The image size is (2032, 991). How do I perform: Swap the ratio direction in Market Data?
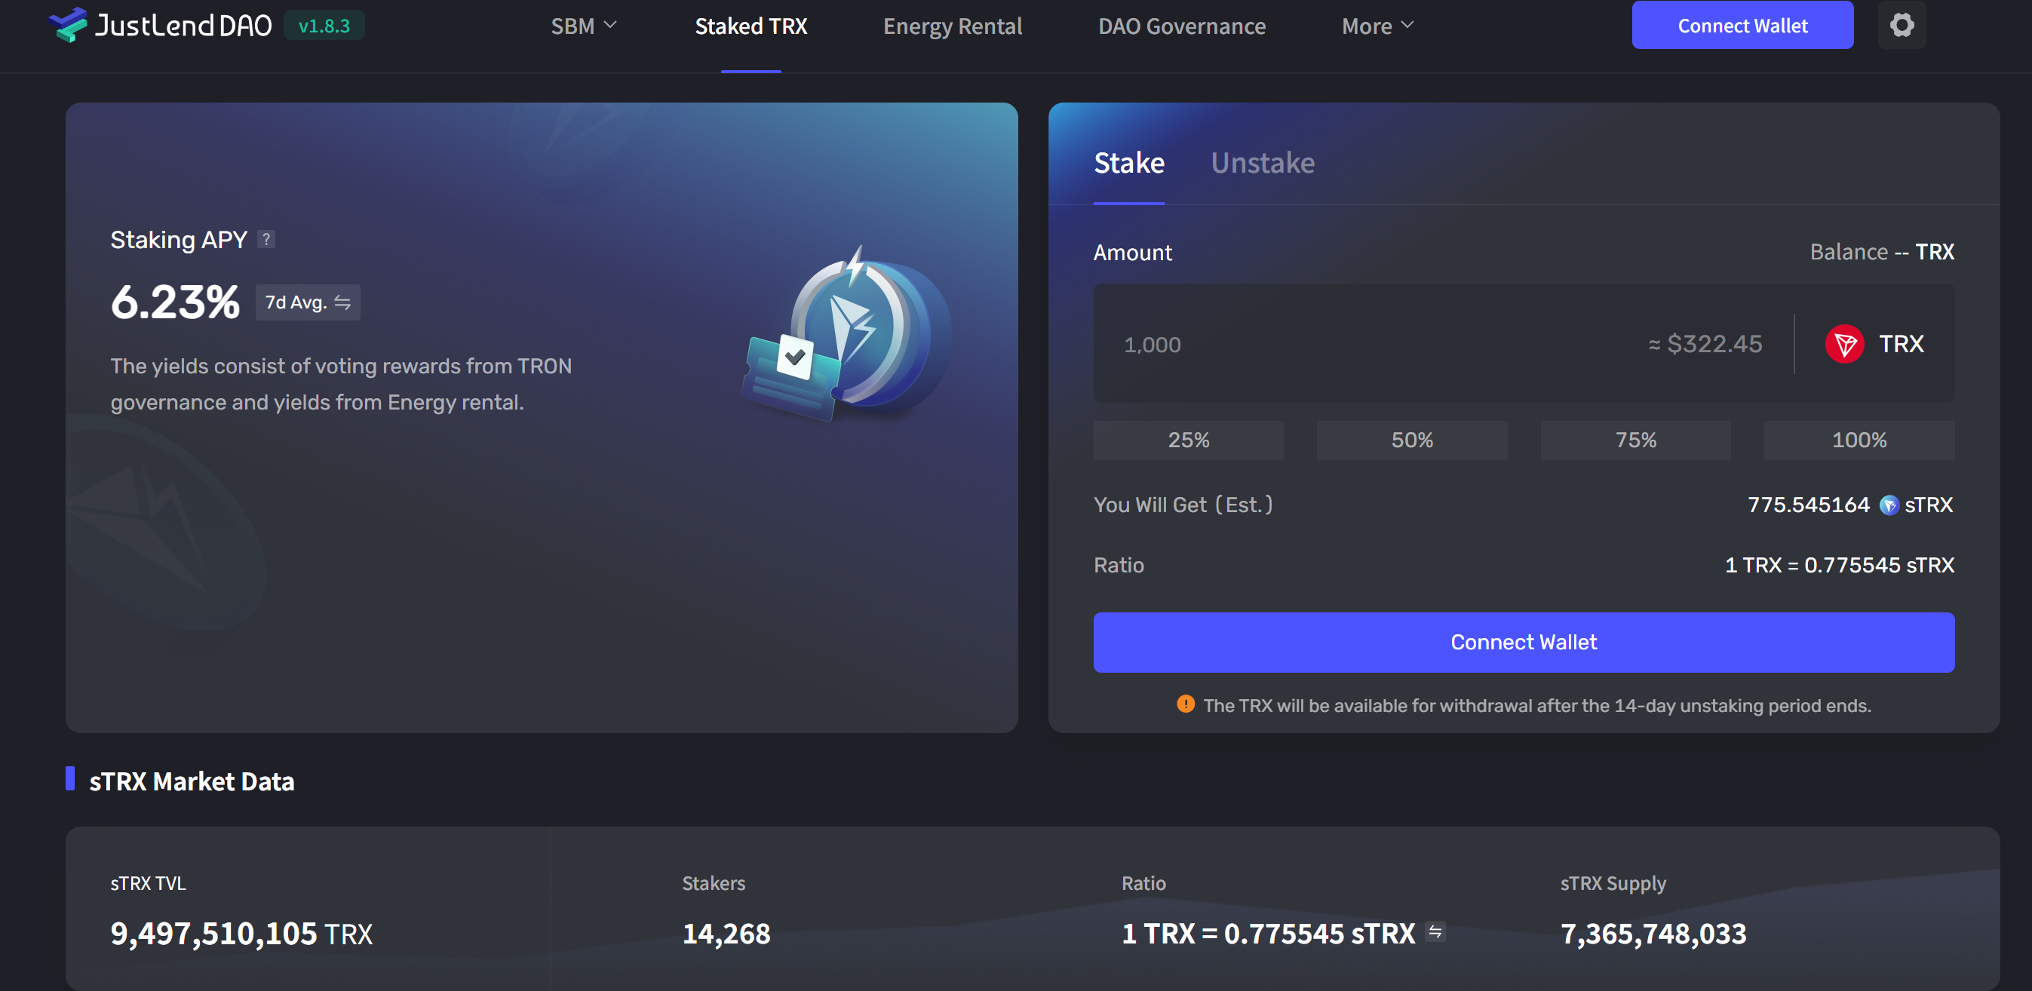tap(1435, 932)
